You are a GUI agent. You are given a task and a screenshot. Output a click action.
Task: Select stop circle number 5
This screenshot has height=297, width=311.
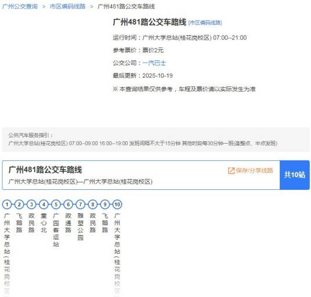pyautogui.click(x=56, y=204)
